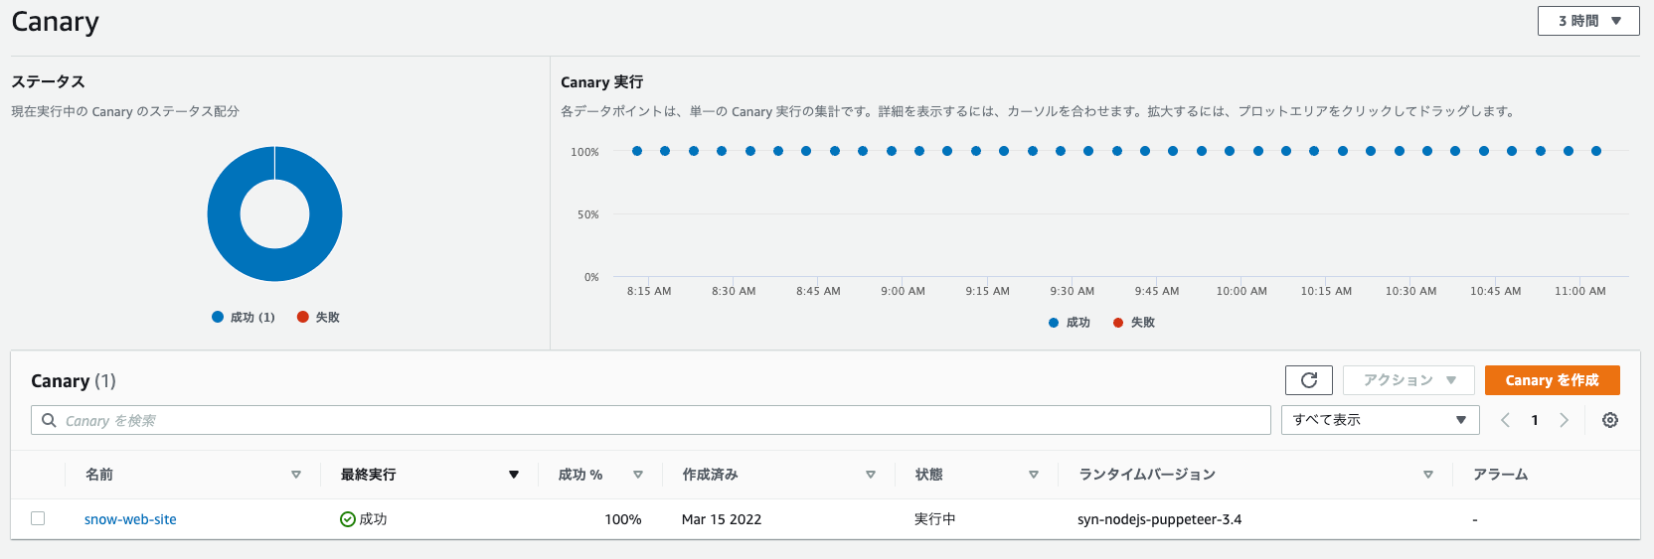The width and height of the screenshot is (1654, 559).
Task: Click ランタイムバージョン column header
Action: point(1147,475)
